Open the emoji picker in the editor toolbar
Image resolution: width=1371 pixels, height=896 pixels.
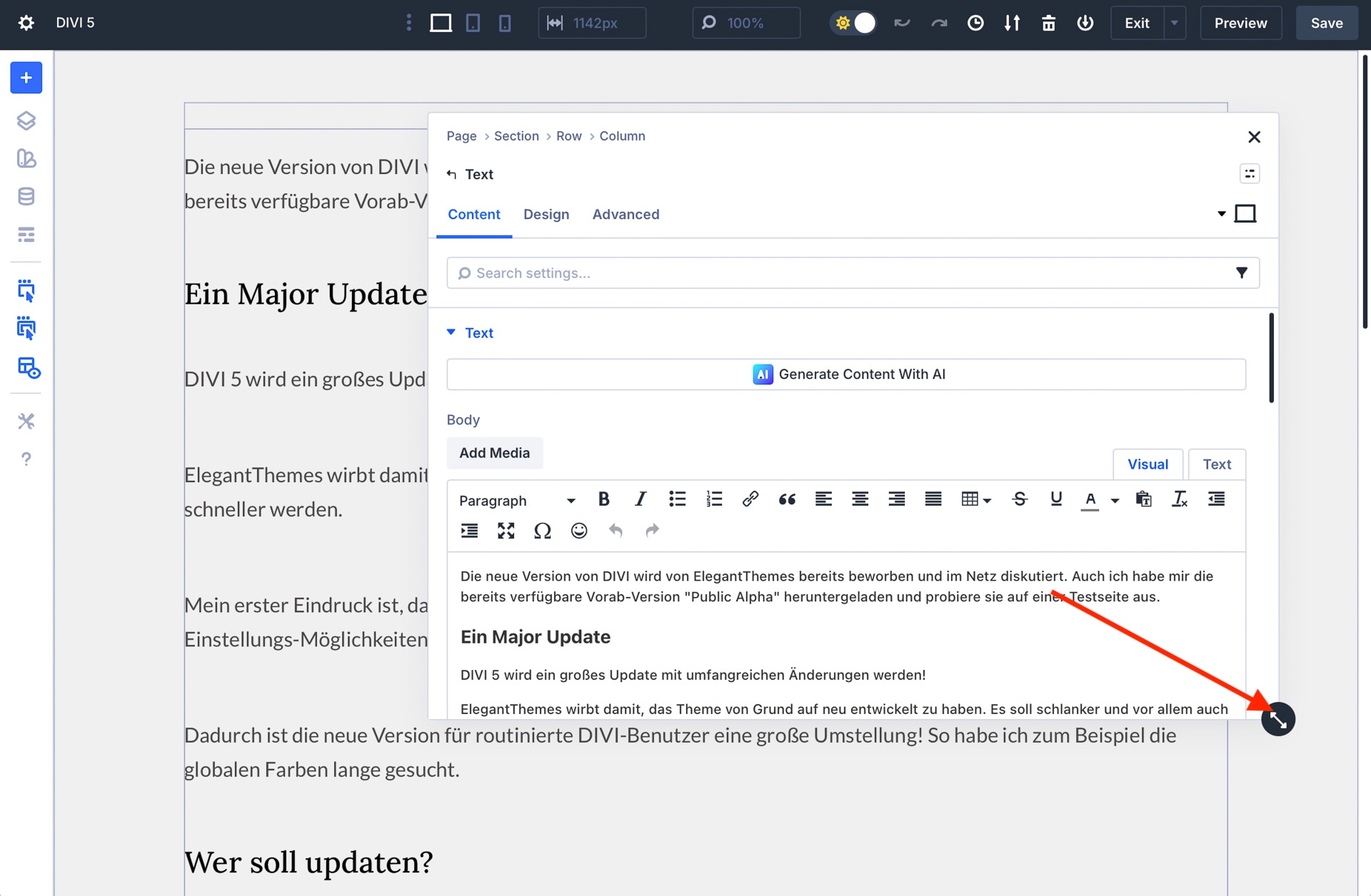[x=579, y=531]
